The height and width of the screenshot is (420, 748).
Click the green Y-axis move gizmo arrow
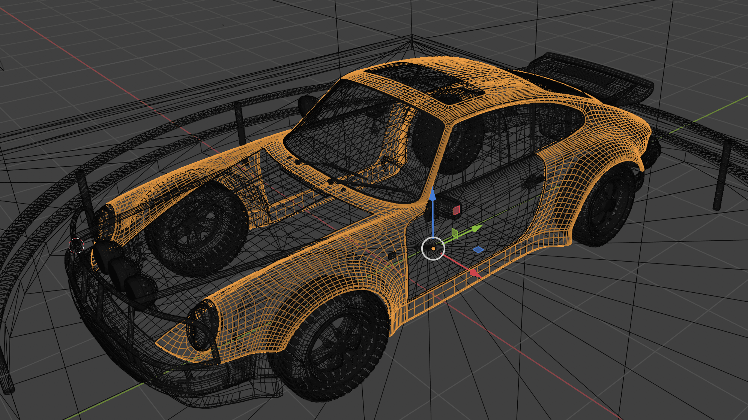click(476, 228)
